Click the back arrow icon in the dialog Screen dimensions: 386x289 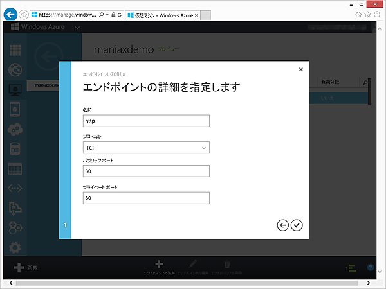click(x=282, y=225)
